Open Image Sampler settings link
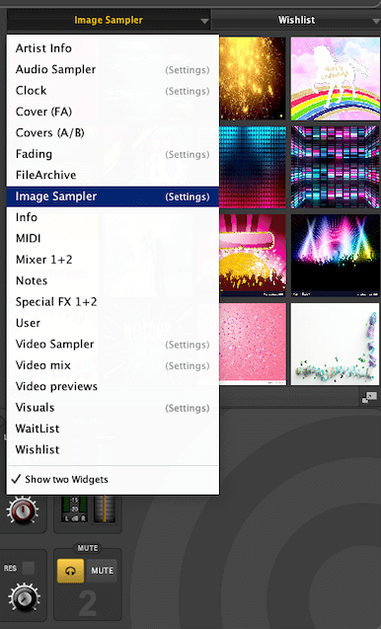381x629 pixels. (188, 197)
